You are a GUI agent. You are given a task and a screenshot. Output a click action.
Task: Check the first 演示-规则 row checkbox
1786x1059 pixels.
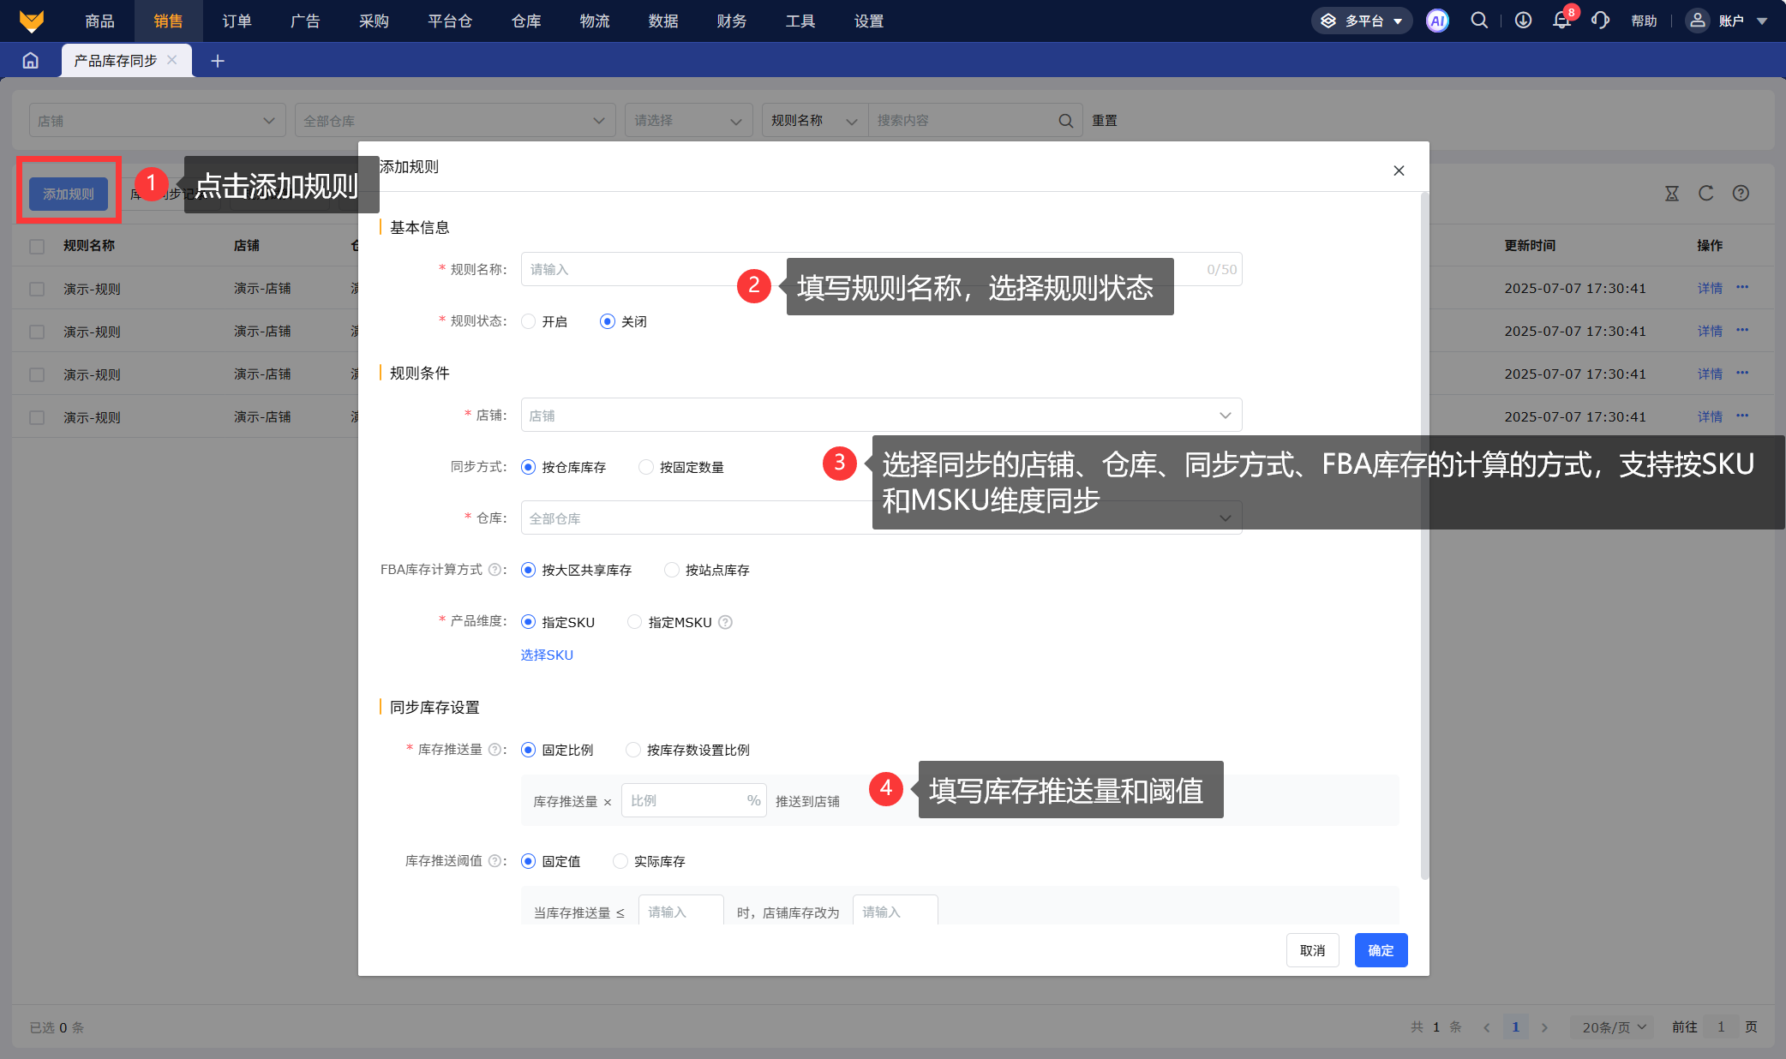tap(37, 289)
